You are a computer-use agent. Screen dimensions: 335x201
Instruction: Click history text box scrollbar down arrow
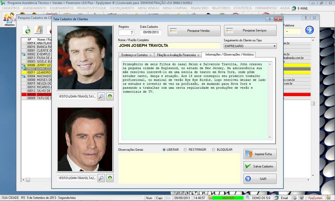pyautogui.click(x=270, y=137)
